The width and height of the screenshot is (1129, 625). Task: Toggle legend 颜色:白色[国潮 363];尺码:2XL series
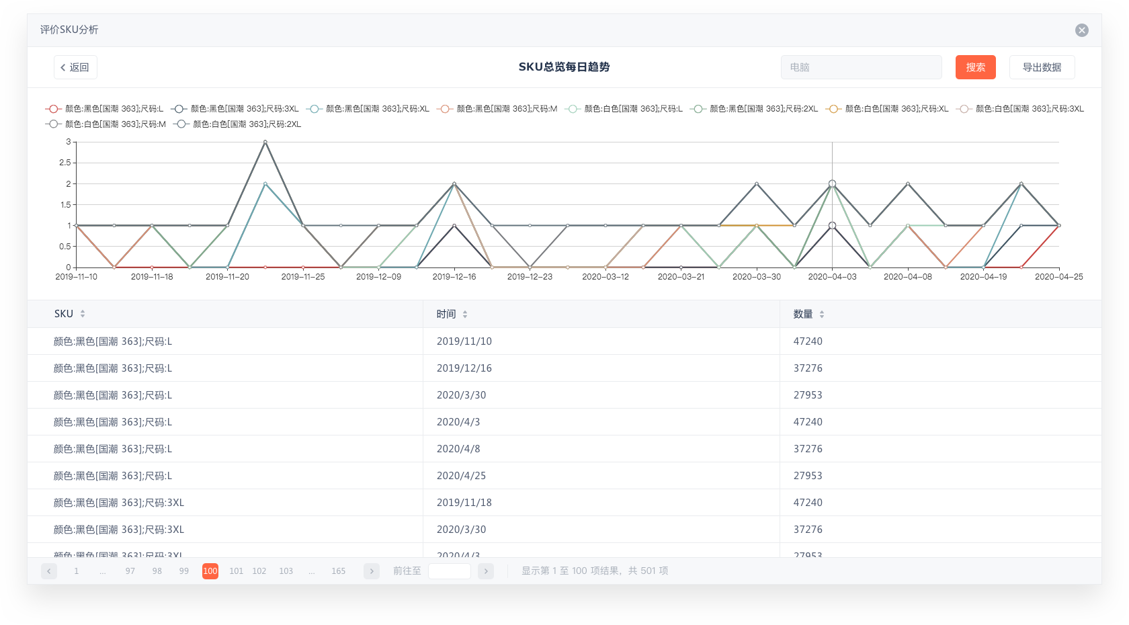click(x=237, y=124)
